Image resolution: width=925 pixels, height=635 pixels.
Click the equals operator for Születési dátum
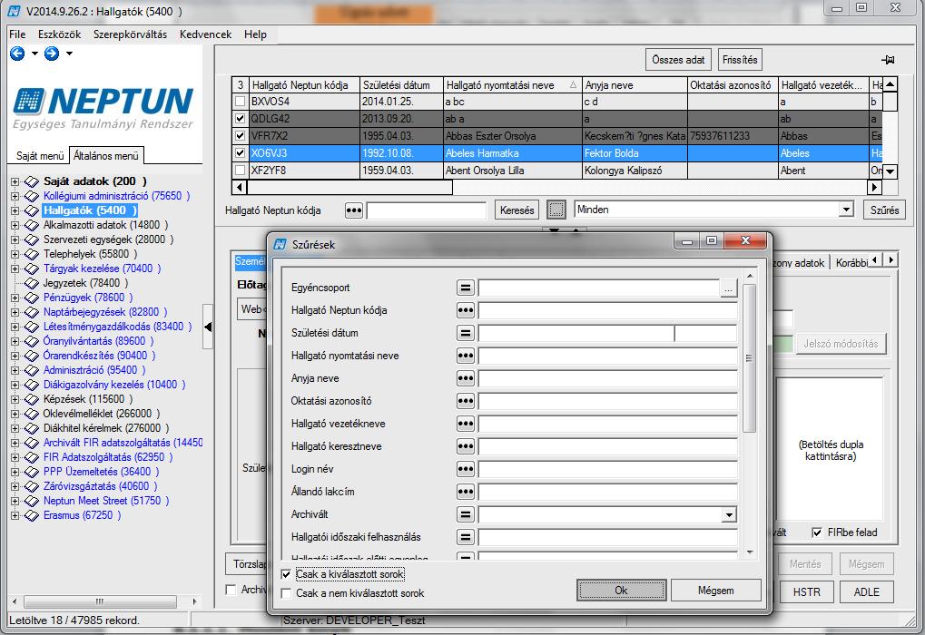click(x=466, y=333)
